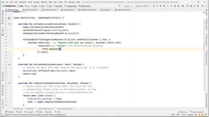Open the Analyze menu
209x117 pixels.
(36, 2)
